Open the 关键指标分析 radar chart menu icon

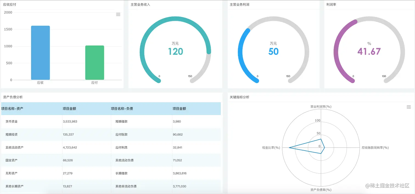click(409, 107)
